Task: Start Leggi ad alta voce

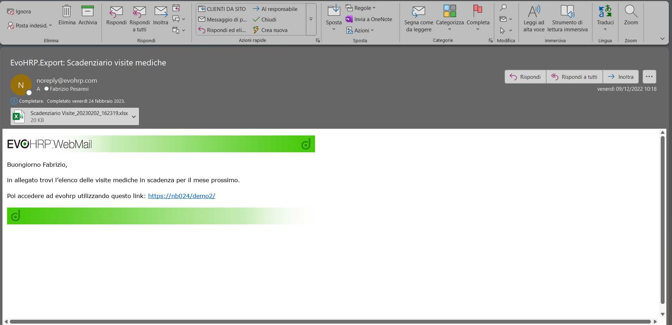Action: point(534,12)
